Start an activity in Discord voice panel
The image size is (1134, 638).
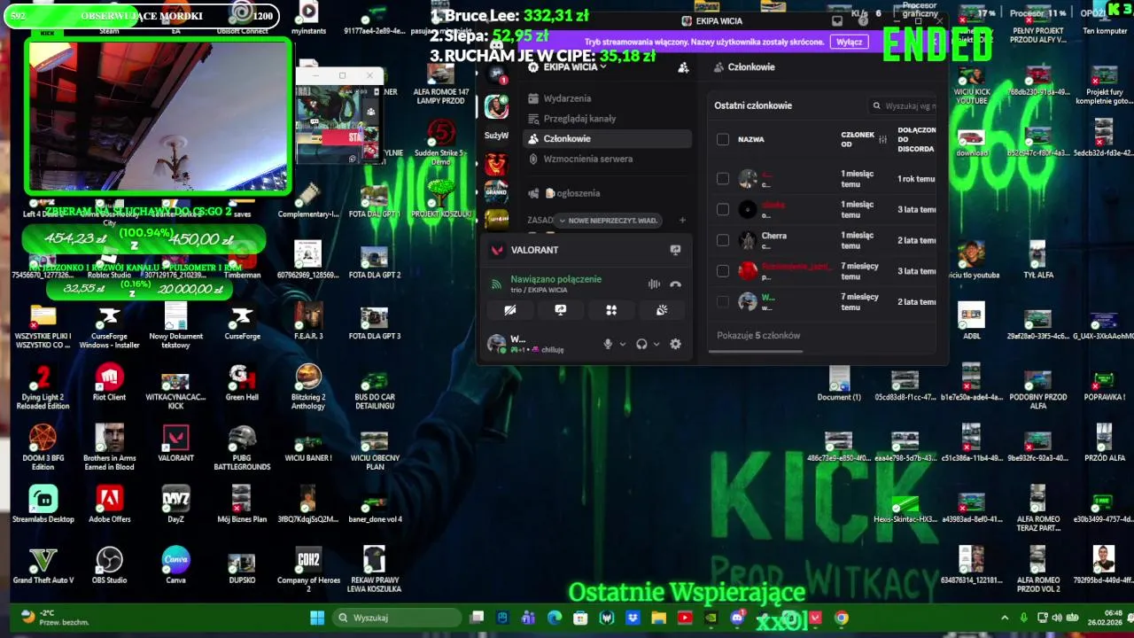click(x=610, y=310)
